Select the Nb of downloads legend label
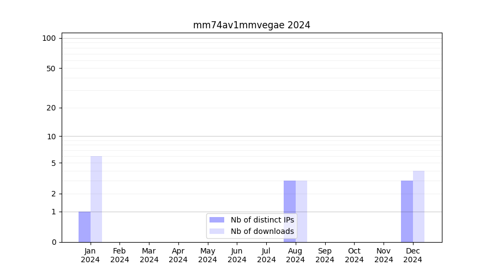491x272 pixels. (262, 231)
